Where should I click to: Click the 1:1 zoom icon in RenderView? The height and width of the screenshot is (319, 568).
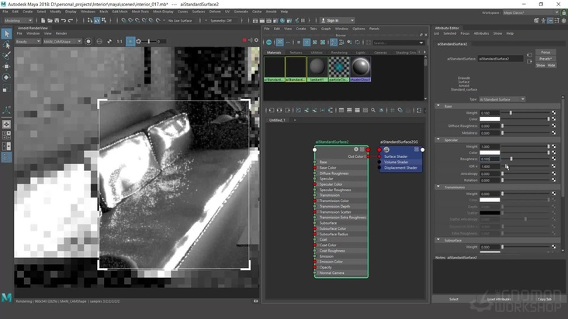coord(119,41)
